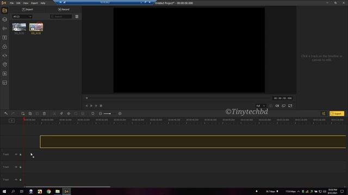Click the snapshot icon next to Full dropdown
Viewport: 348px width, 195px height.
pos(270,106)
